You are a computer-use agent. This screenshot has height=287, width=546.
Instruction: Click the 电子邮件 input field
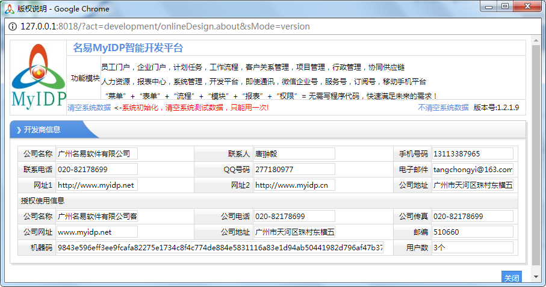click(x=472, y=170)
